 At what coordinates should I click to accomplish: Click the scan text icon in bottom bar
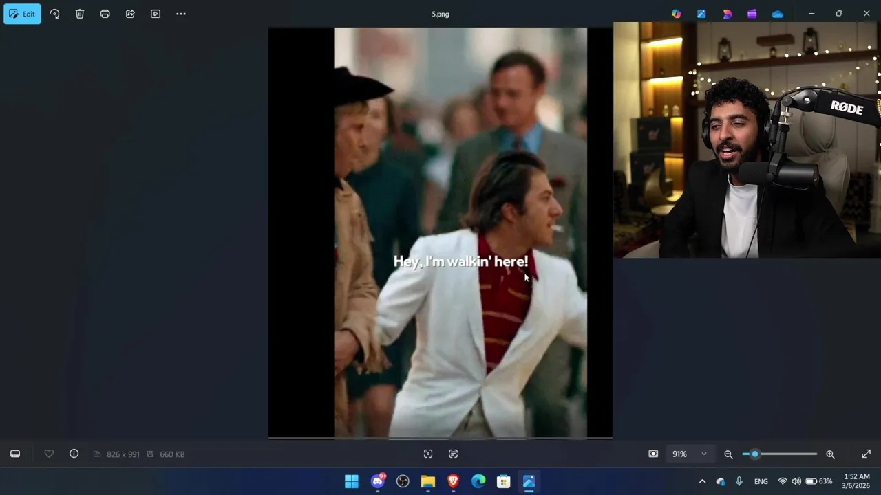pyautogui.click(x=453, y=454)
